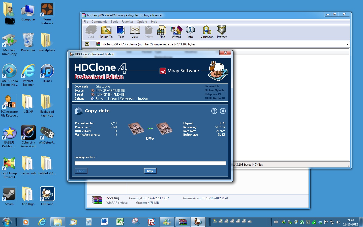Click the Windows Start button
The image size is (363, 227).
pyautogui.click(x=7, y=222)
